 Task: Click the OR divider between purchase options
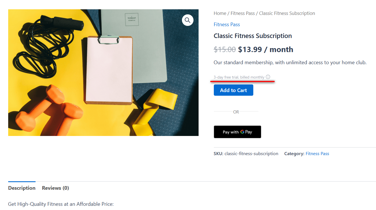(236, 112)
